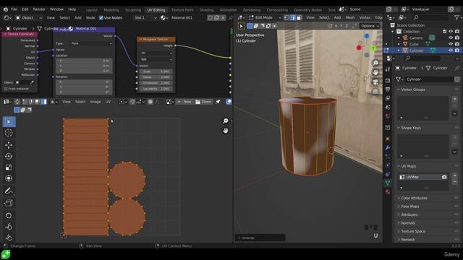Click the 3D viewport pan hand icon
The image size is (463, 260).
(375, 72)
